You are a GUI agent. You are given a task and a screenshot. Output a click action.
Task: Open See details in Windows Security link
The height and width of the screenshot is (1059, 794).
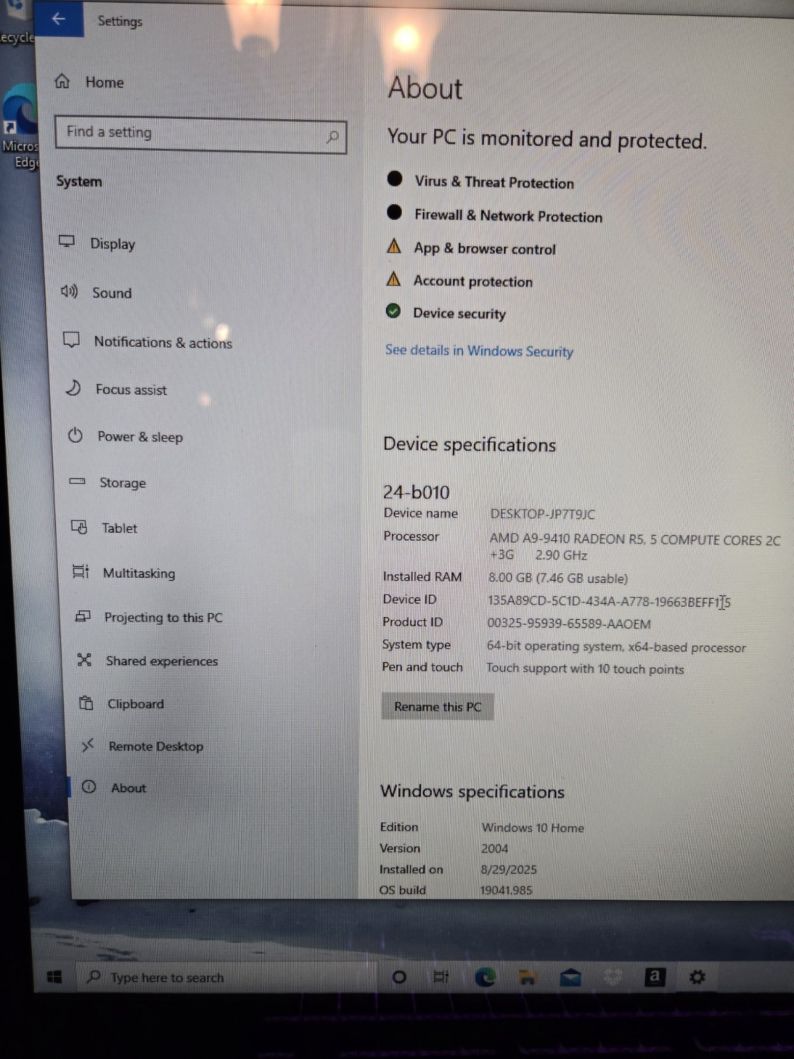click(479, 350)
